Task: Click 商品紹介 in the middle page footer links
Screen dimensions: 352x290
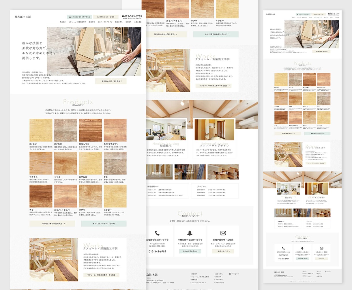Action: 194,274
